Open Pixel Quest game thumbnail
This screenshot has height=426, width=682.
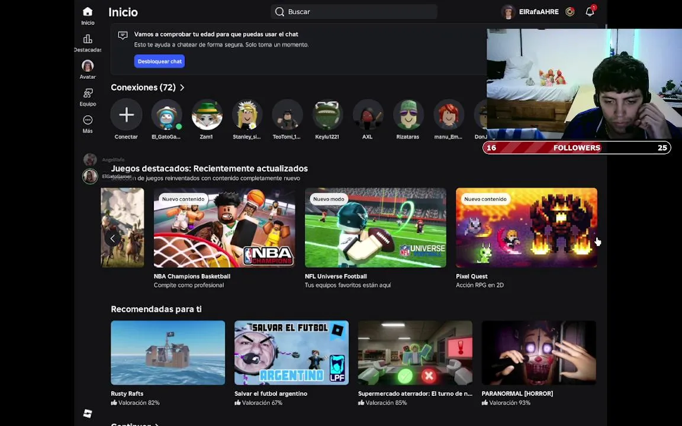pos(526,227)
